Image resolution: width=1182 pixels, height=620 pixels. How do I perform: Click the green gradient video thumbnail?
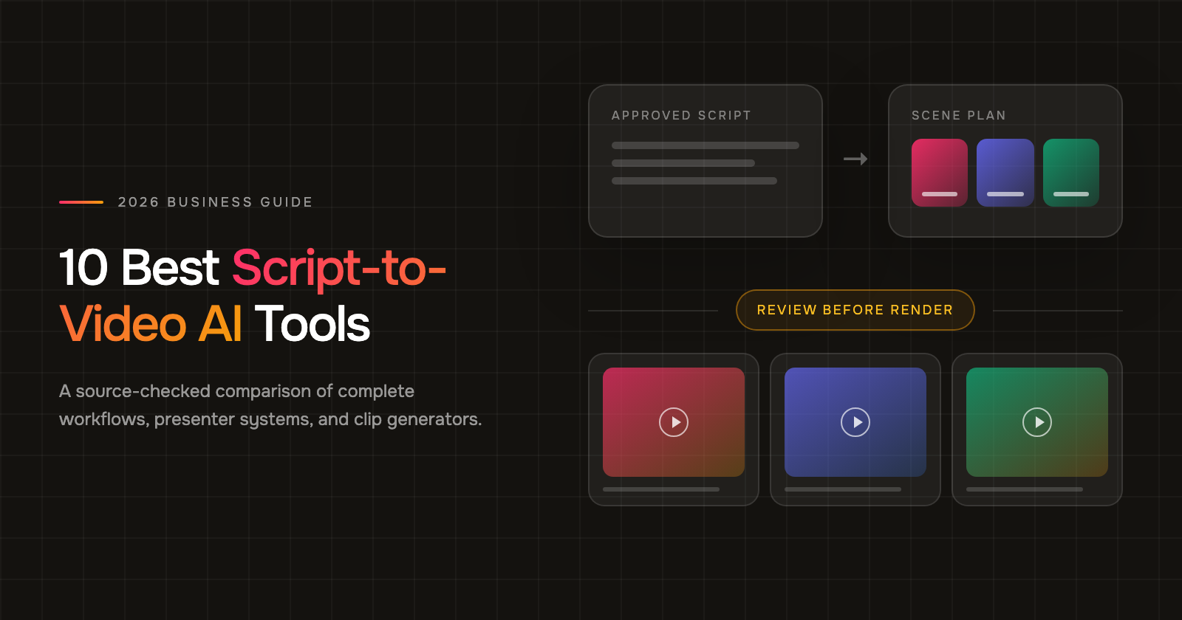click(1037, 422)
